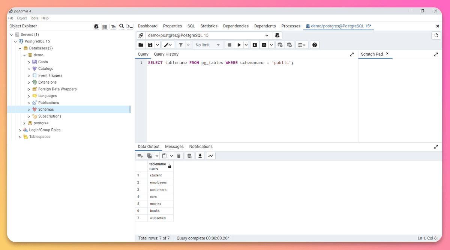Expand the postgres database node
450x250 pixels.
pyautogui.click(x=24, y=123)
